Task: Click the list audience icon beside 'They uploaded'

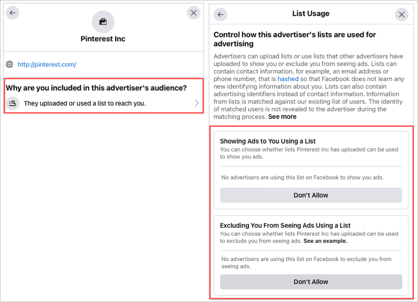Action: [x=13, y=103]
